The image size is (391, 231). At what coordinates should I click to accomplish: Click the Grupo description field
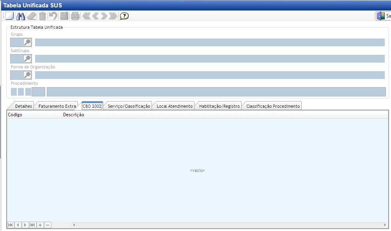click(x=210, y=42)
